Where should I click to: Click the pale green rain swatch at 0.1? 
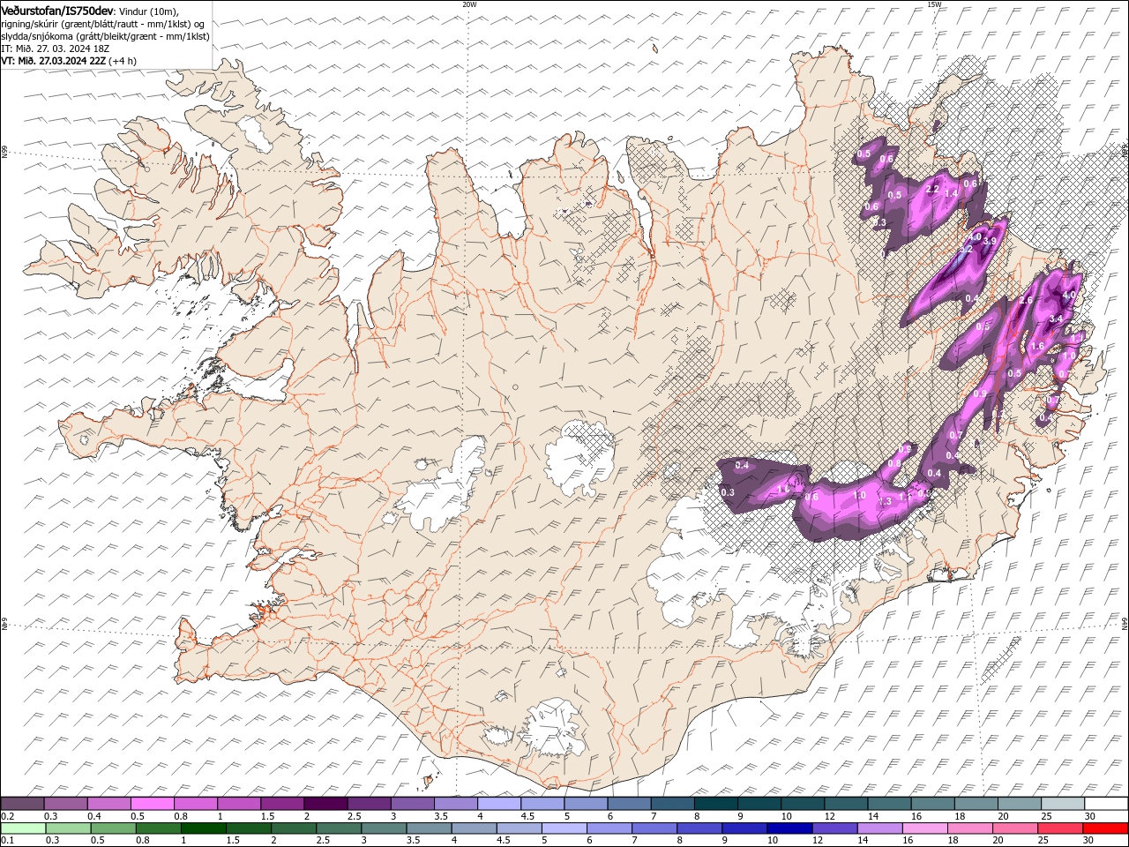coord(23,828)
